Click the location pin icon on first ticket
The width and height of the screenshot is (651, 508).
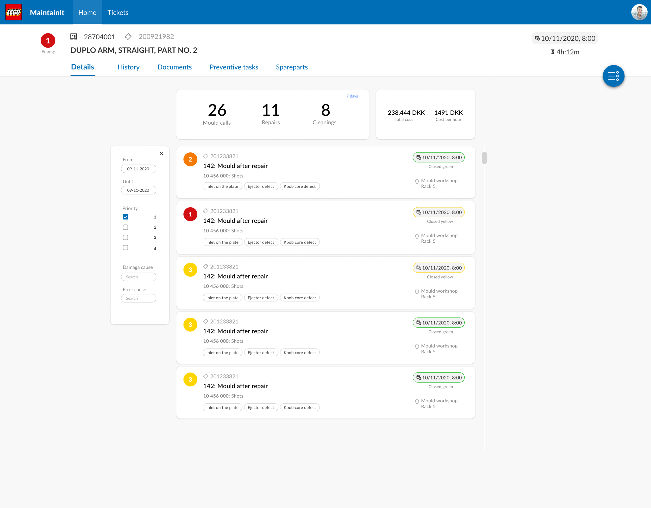pyautogui.click(x=417, y=182)
